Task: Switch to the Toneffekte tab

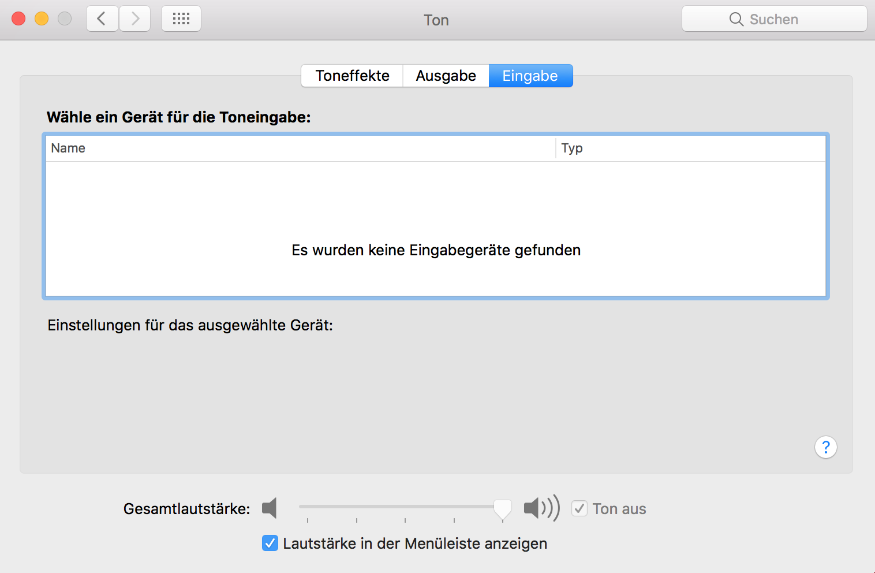Action: (x=352, y=76)
